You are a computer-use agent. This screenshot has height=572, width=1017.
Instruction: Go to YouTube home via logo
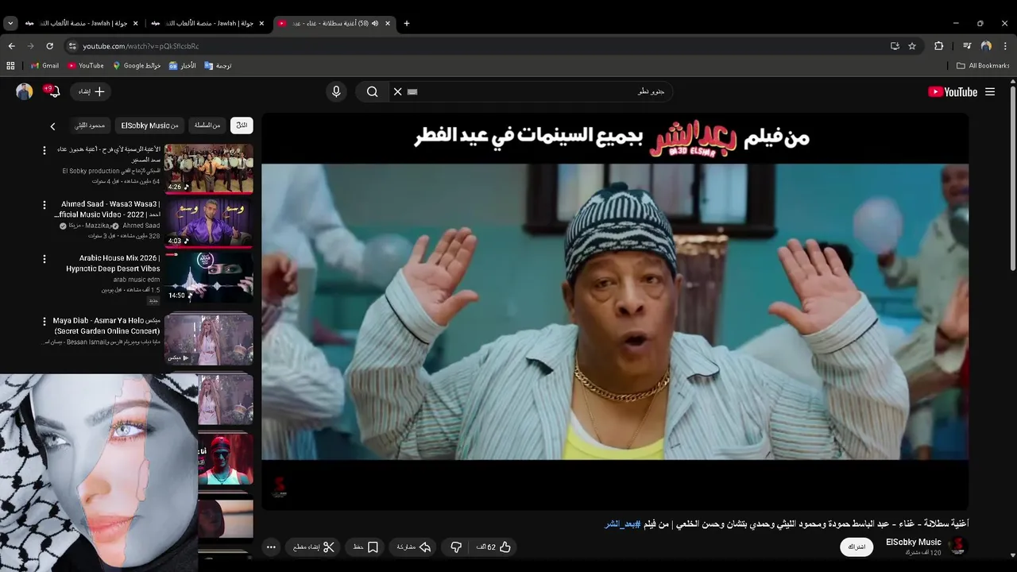[953, 92]
